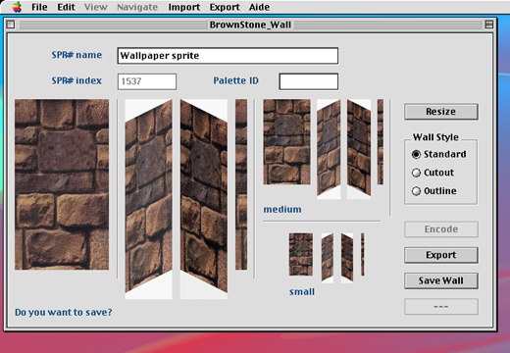Select the large right-slanted wall preview
The height and width of the screenshot is (353, 510).
coord(204,199)
